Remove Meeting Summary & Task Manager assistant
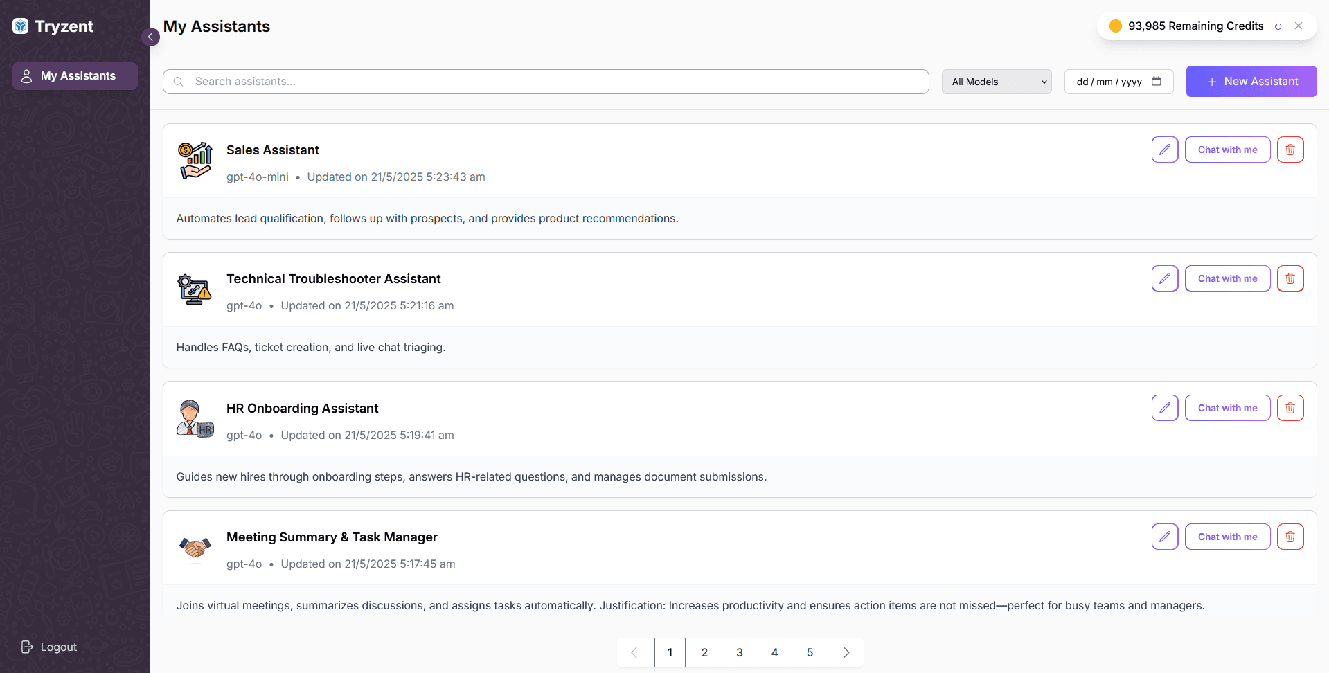Image resolution: width=1329 pixels, height=673 pixels. (x=1290, y=537)
